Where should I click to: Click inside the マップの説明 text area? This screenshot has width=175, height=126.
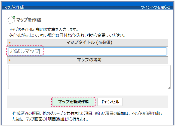click(x=89, y=77)
